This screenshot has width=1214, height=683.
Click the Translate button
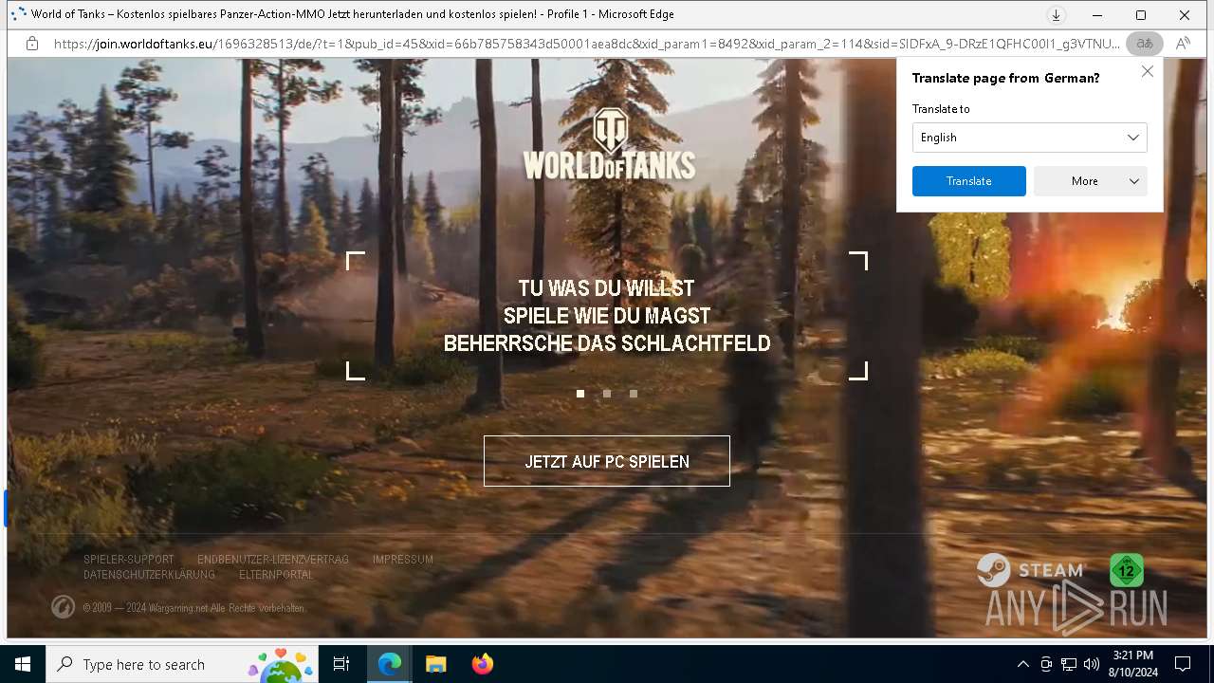tap(968, 181)
